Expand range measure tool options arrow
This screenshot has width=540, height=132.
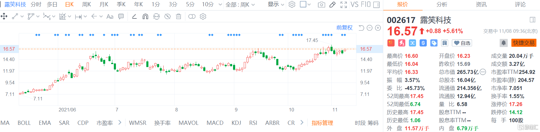[x=85, y=16]
